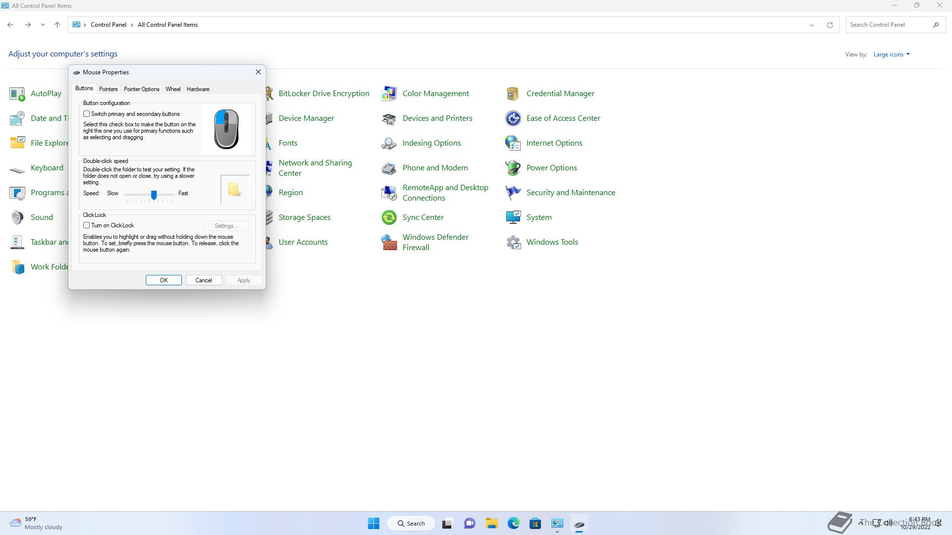Expand the breadcrumb arrow after Control Panel
This screenshot has height=535, width=952.
(132, 25)
